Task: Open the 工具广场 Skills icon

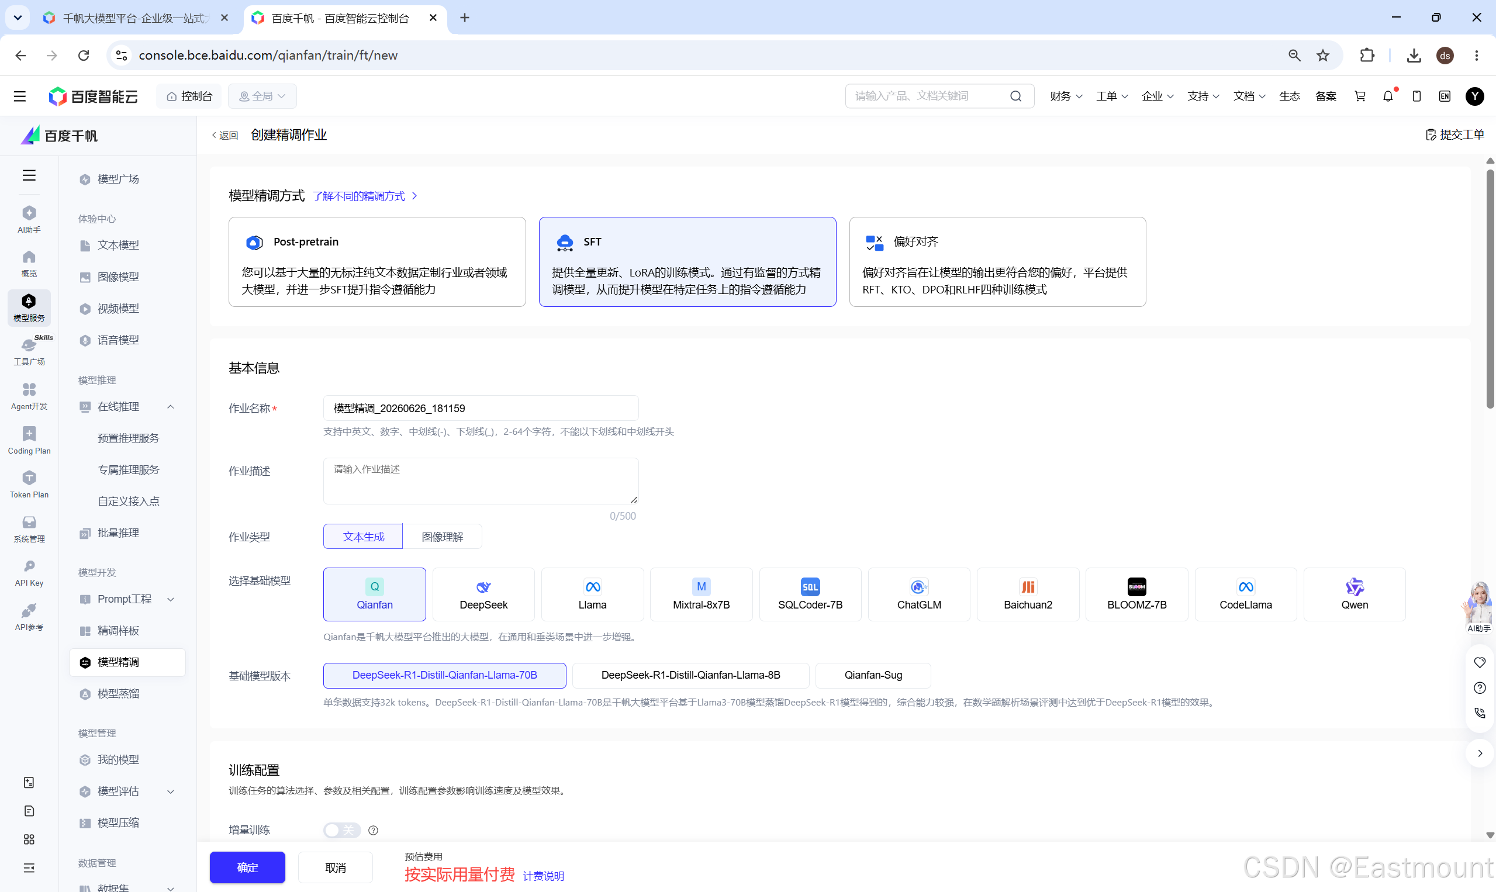Action: pyautogui.click(x=29, y=351)
